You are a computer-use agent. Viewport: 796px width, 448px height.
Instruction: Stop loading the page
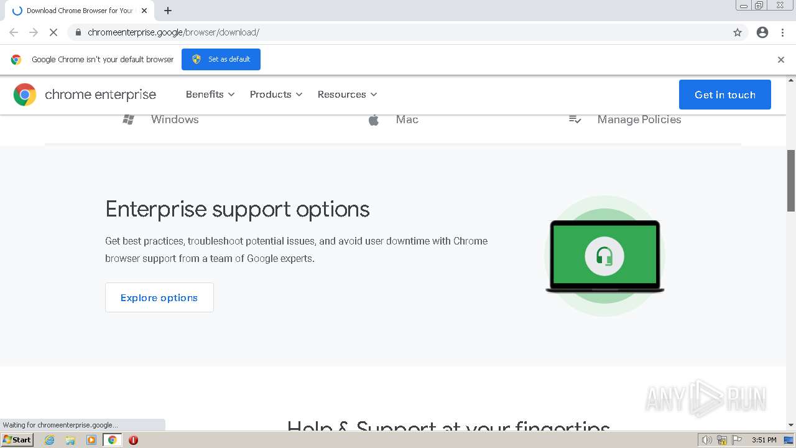(x=53, y=32)
